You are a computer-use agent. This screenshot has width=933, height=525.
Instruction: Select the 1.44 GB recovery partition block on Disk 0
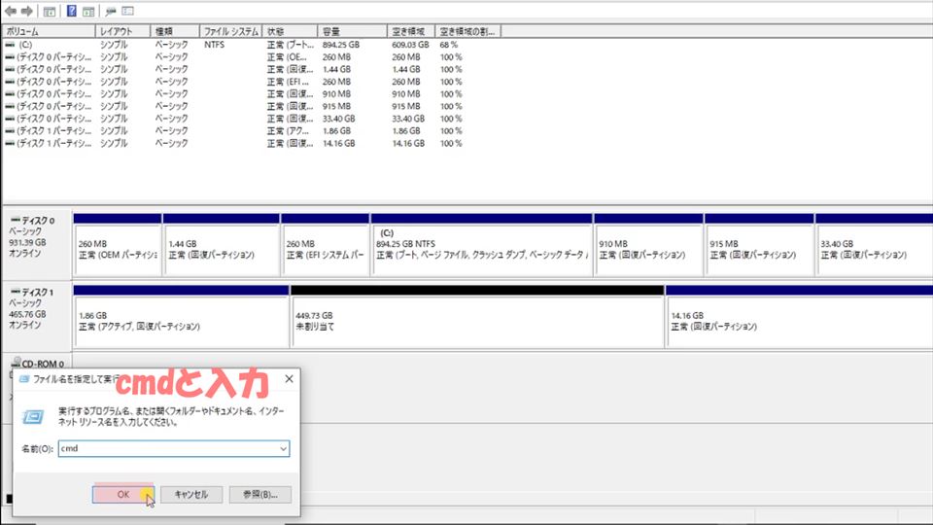coord(222,250)
